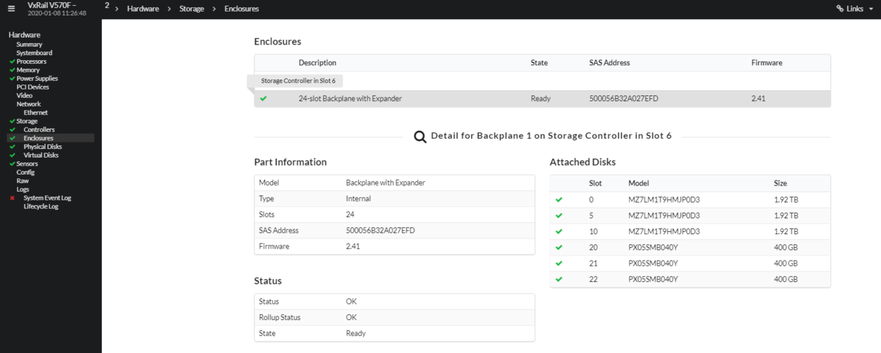Click the wrench icon next to Links

point(841,9)
